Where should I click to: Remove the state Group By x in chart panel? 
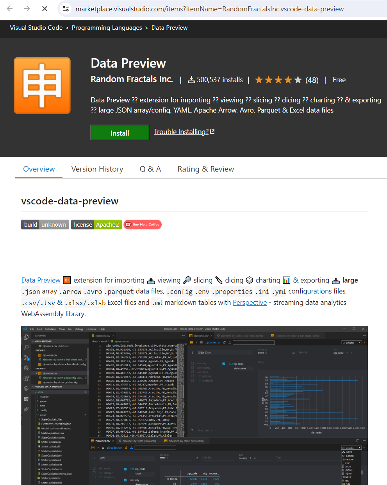(x=266, y=353)
